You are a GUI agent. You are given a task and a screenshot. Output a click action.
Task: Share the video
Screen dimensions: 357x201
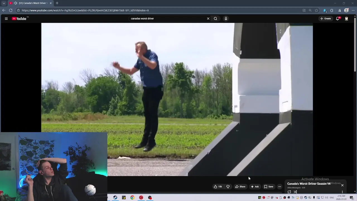(240, 187)
